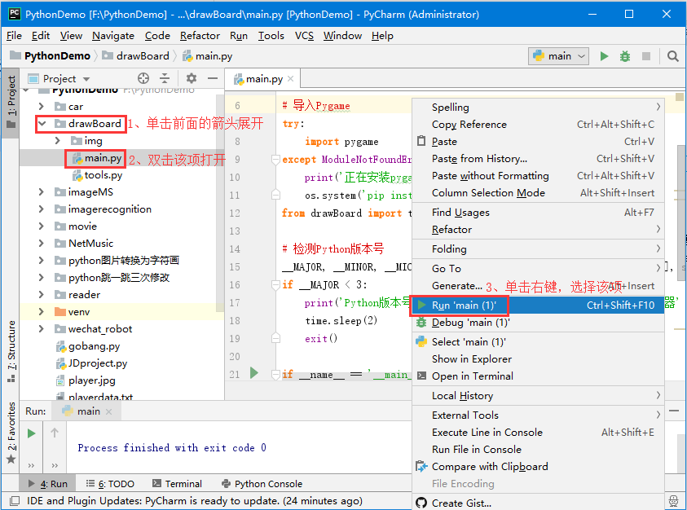Open Project panel settings gear
Image resolution: width=687 pixels, height=510 pixels.
[192, 78]
